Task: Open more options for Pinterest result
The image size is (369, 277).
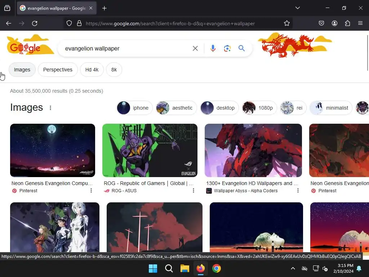Action: (91, 190)
